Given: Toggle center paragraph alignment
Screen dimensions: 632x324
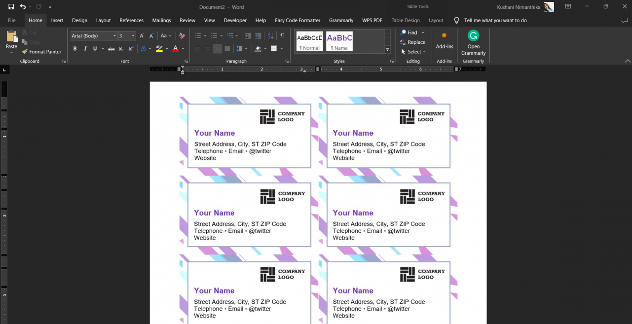Looking at the screenshot, I should click(207, 48).
